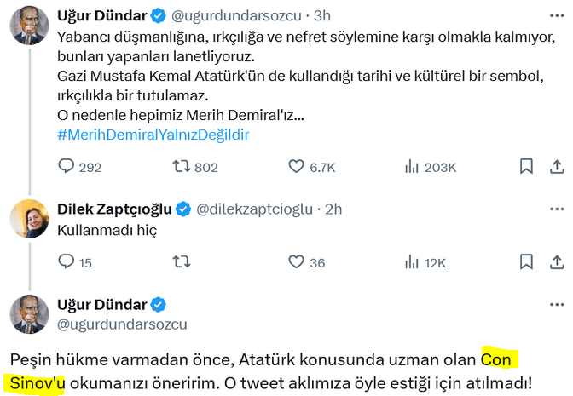Open the 3h timestamp of first tweet
Image resolution: width=573 pixels, height=396 pixels.
pyautogui.click(x=324, y=15)
